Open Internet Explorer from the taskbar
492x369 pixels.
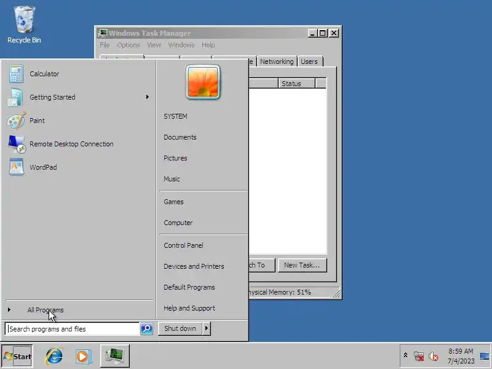point(54,357)
